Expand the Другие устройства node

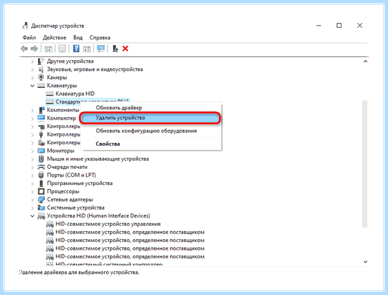click(x=32, y=61)
